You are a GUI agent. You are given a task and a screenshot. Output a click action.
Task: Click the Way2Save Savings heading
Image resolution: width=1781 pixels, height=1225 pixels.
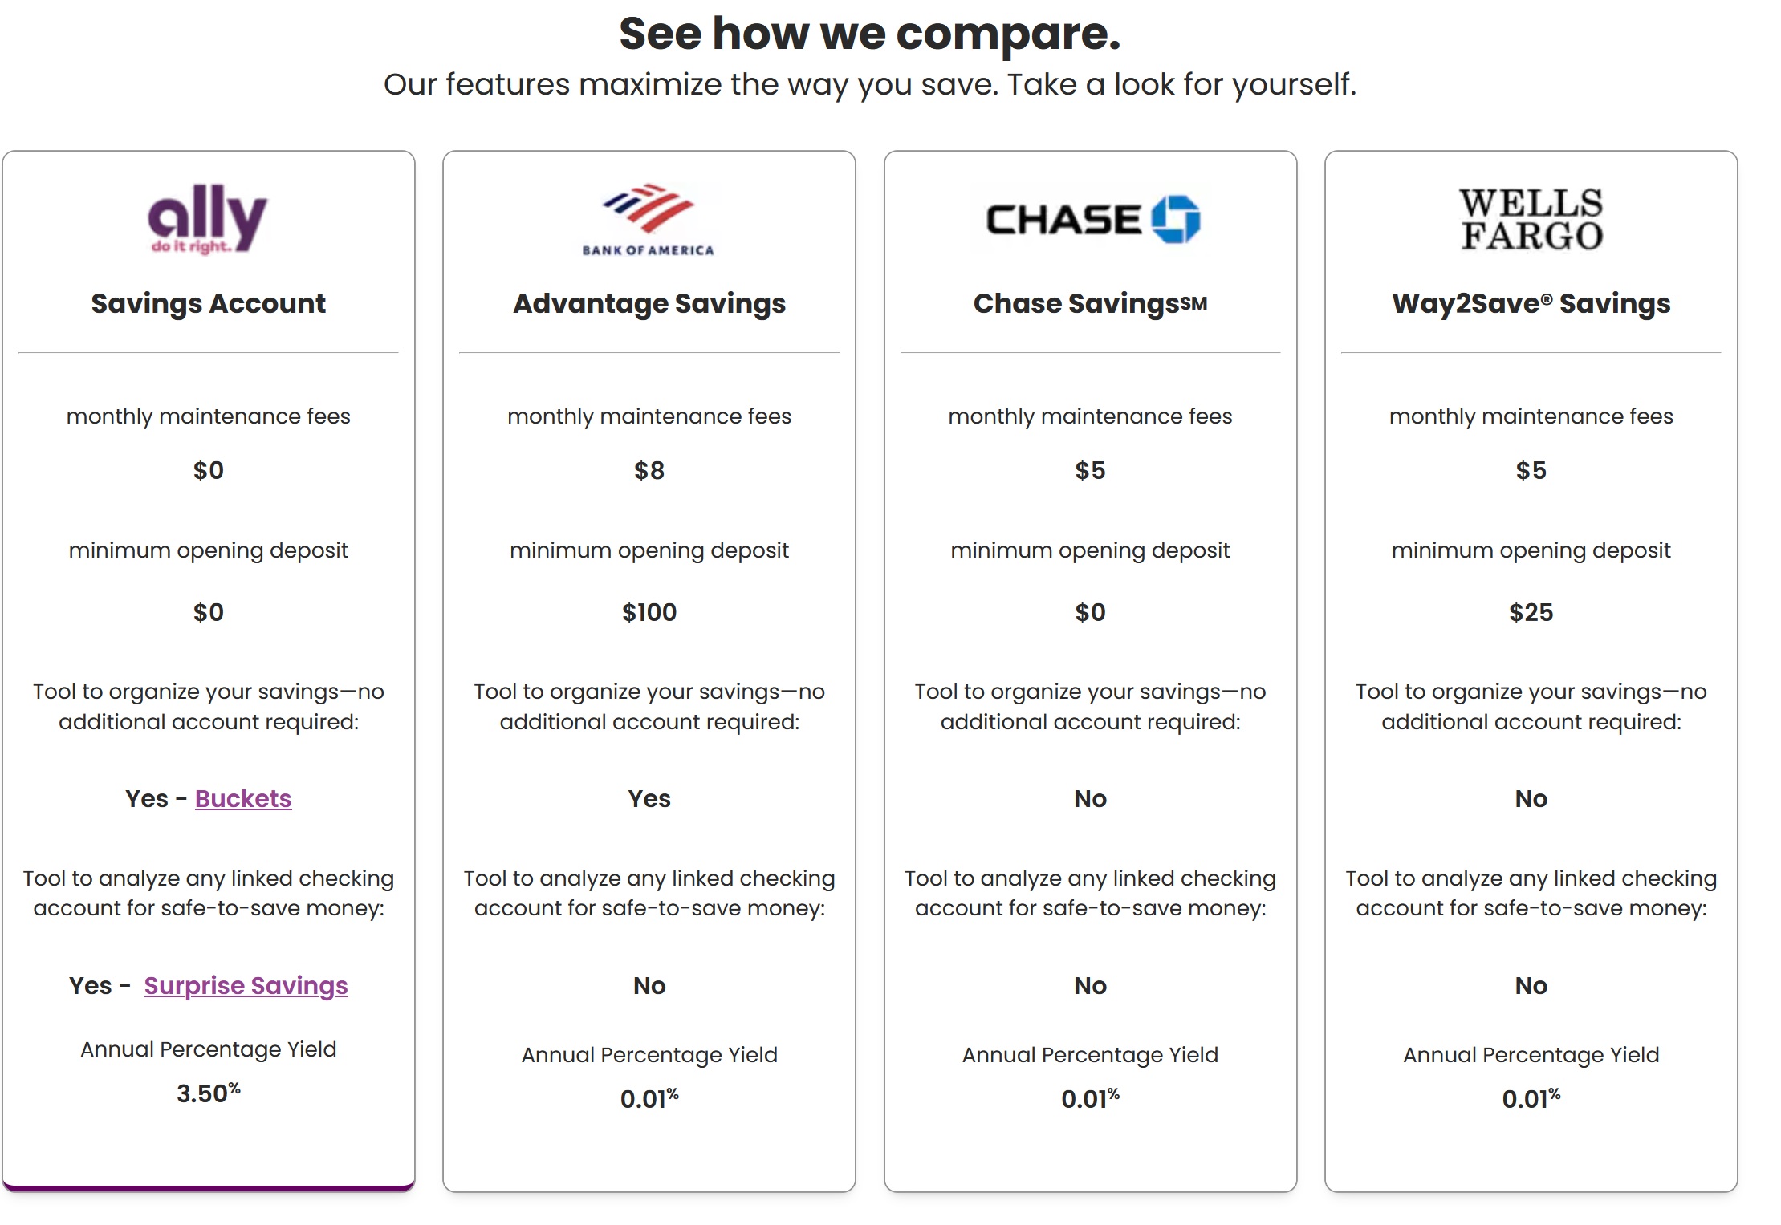click(x=1531, y=303)
